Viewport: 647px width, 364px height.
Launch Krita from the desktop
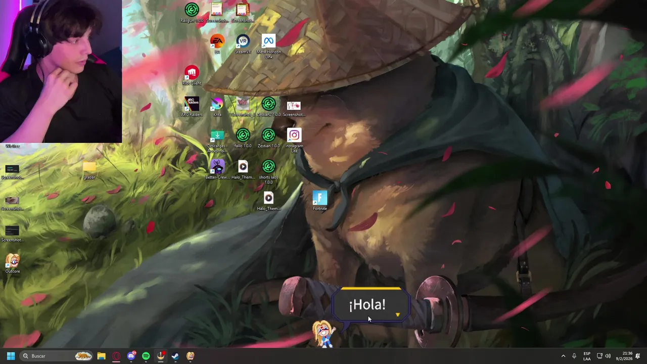[217, 107]
